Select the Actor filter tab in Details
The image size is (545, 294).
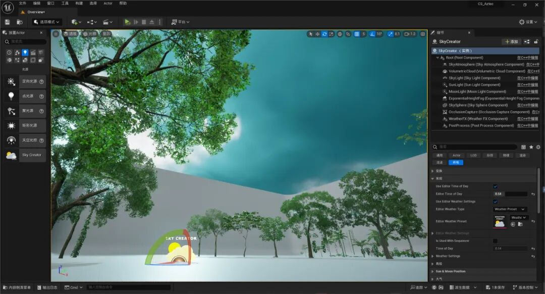(x=456, y=156)
